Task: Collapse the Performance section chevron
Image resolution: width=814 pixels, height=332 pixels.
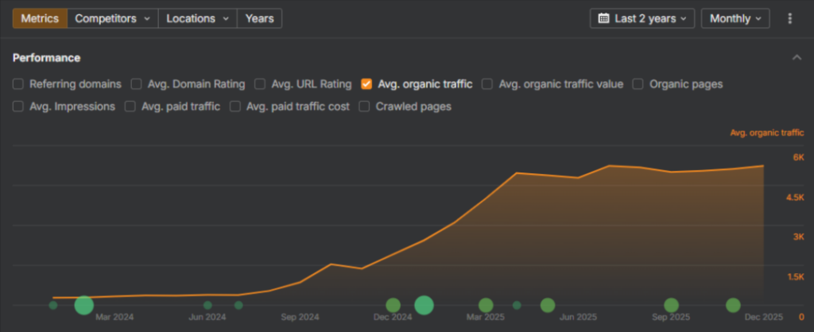Action: click(797, 58)
